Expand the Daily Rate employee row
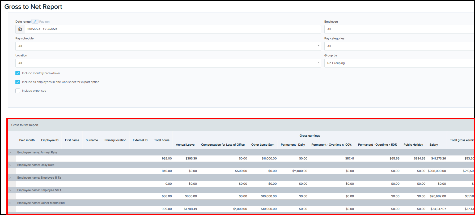Image resolution: width=475 pixels, height=215 pixels. point(10,165)
